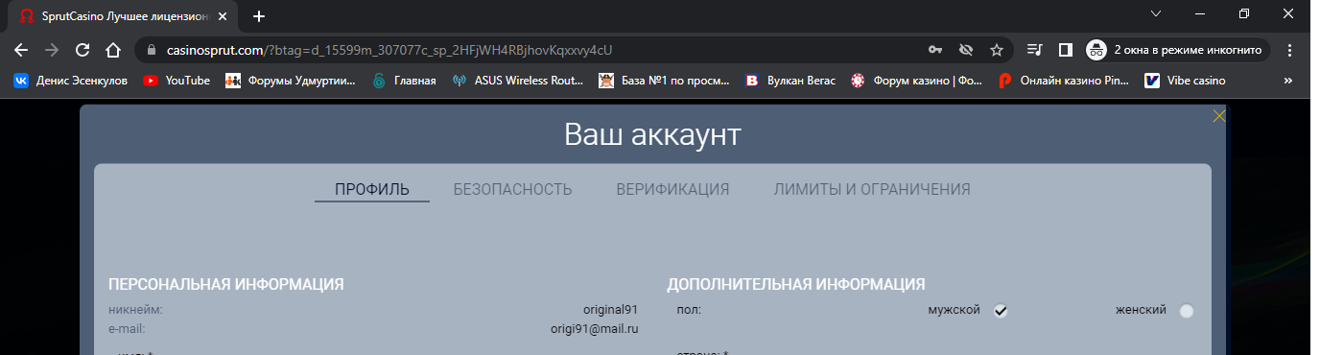
Task: Switch to the ВЕРИФИКАЦИЯ tab
Action: coord(672,189)
